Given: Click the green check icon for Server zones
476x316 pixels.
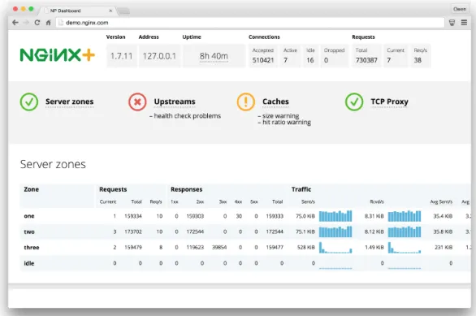Looking at the screenshot, I should (29, 102).
